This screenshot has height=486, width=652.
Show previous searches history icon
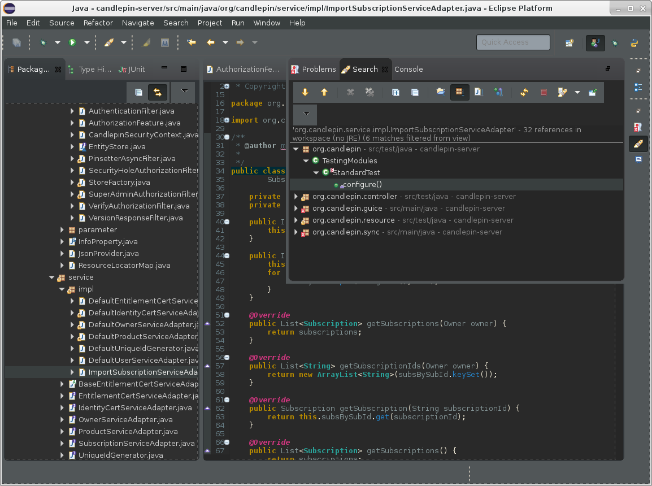pos(562,92)
